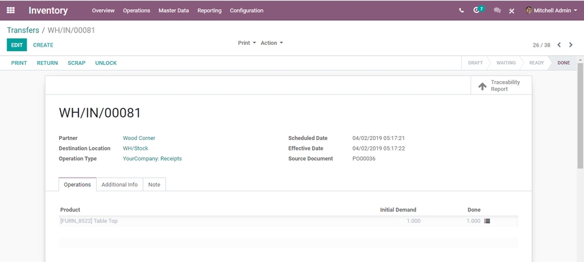Image resolution: width=584 pixels, height=262 pixels.
Task: Click the debug tools X icon
Action: (x=511, y=11)
